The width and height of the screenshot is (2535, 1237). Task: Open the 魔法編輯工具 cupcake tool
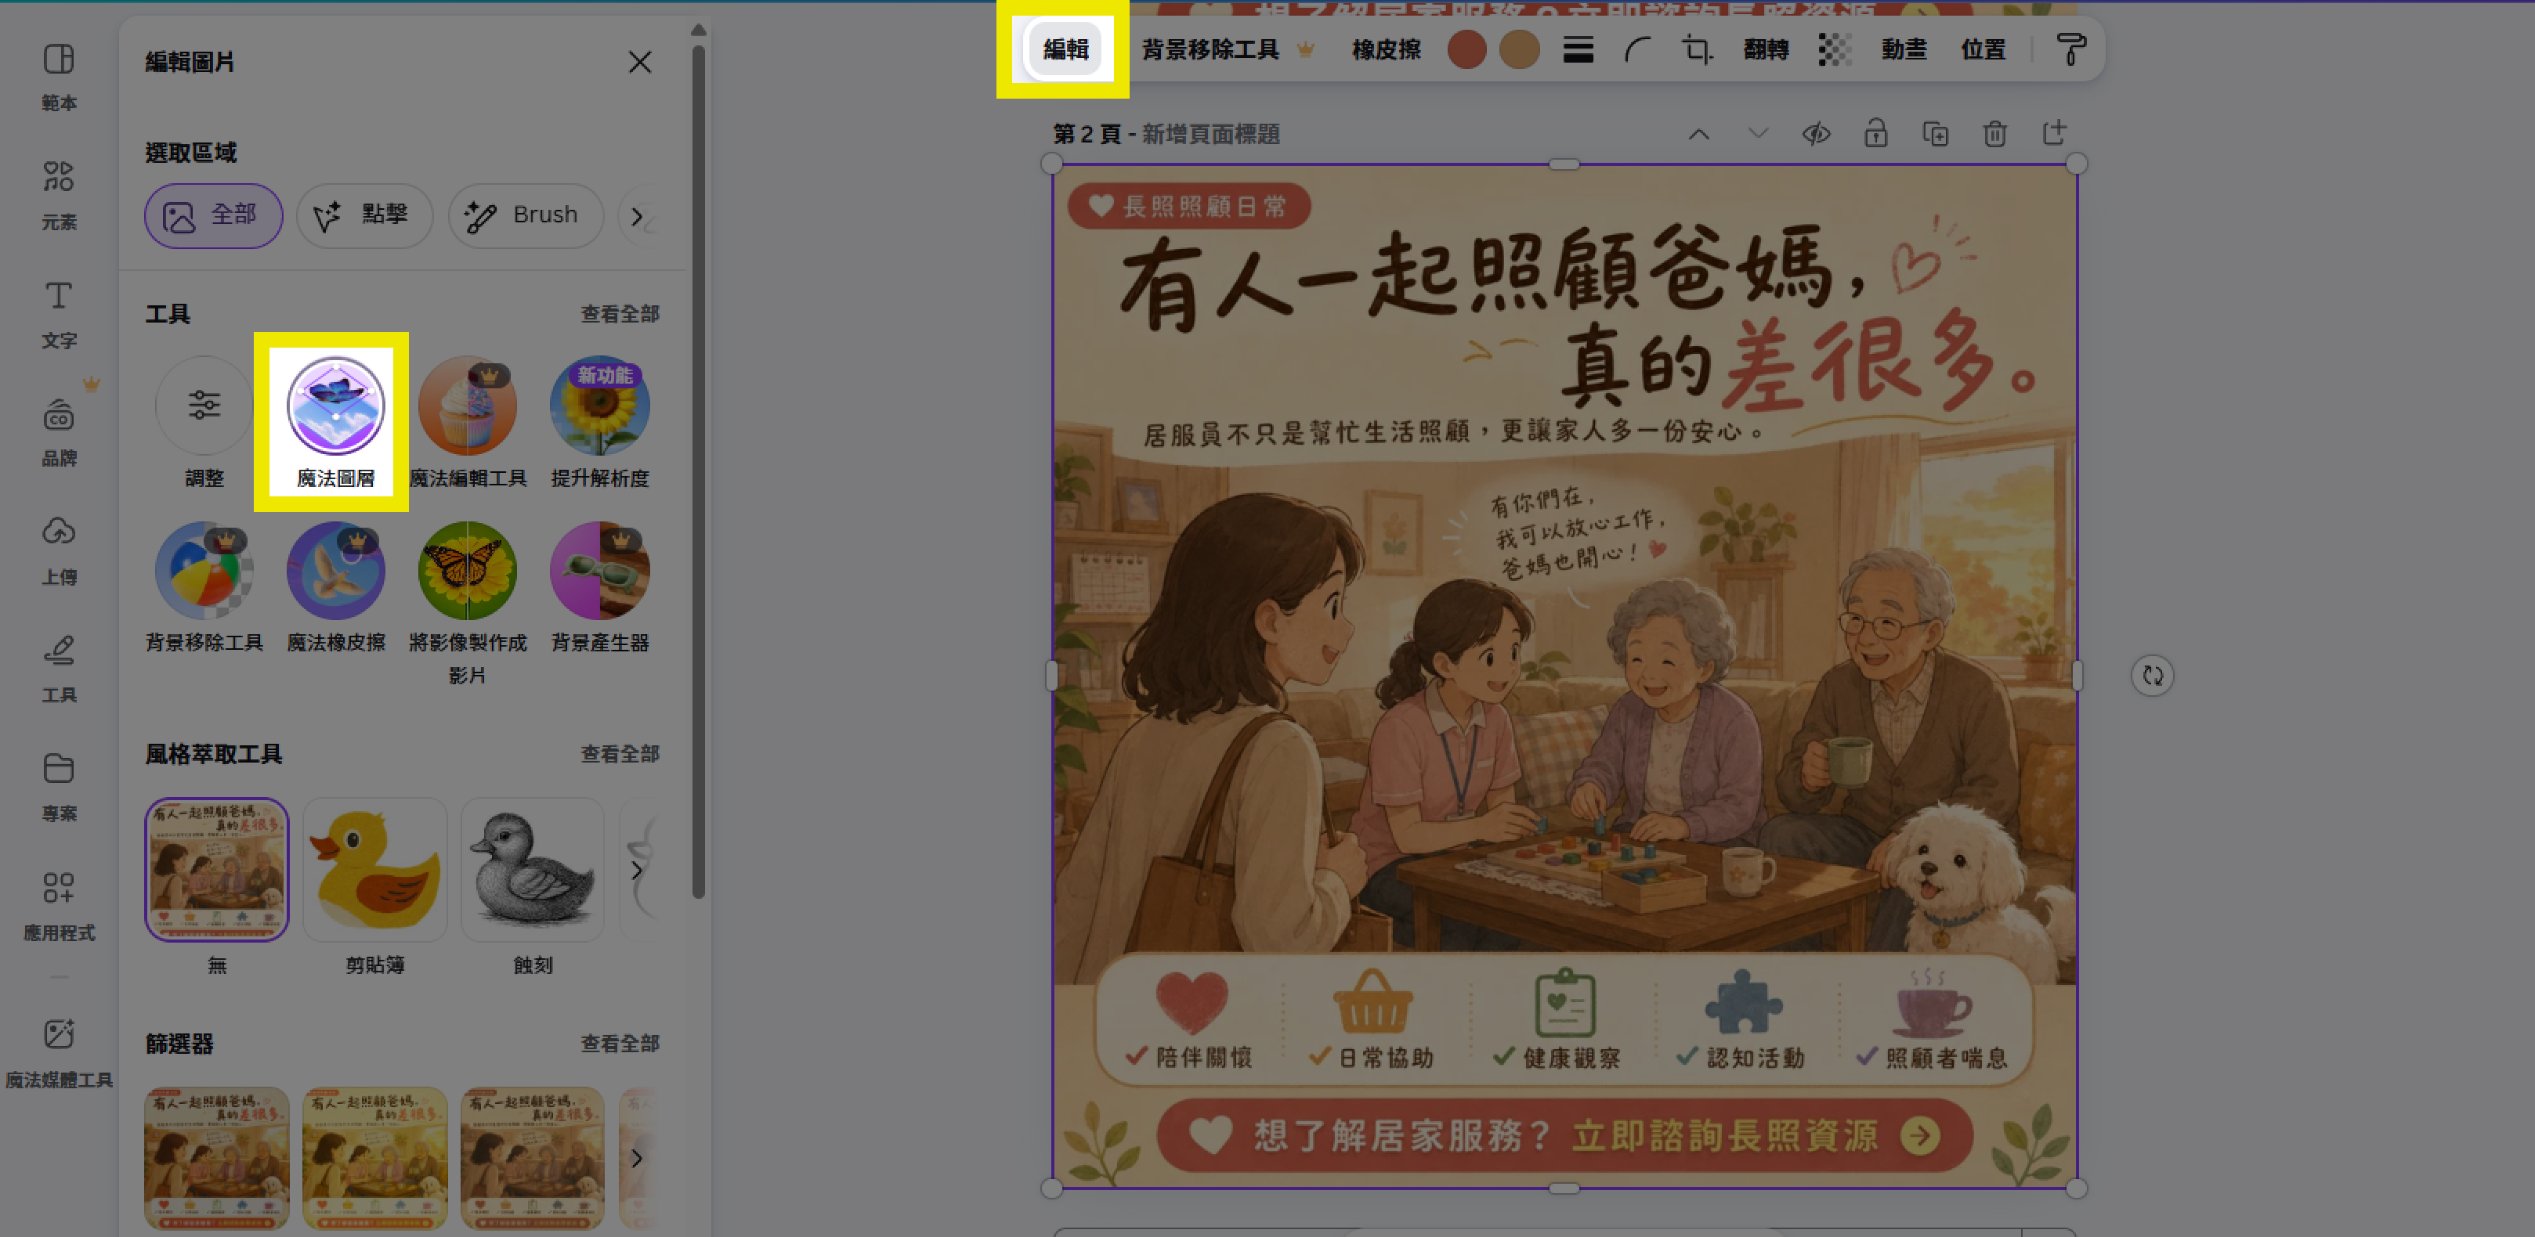[468, 423]
